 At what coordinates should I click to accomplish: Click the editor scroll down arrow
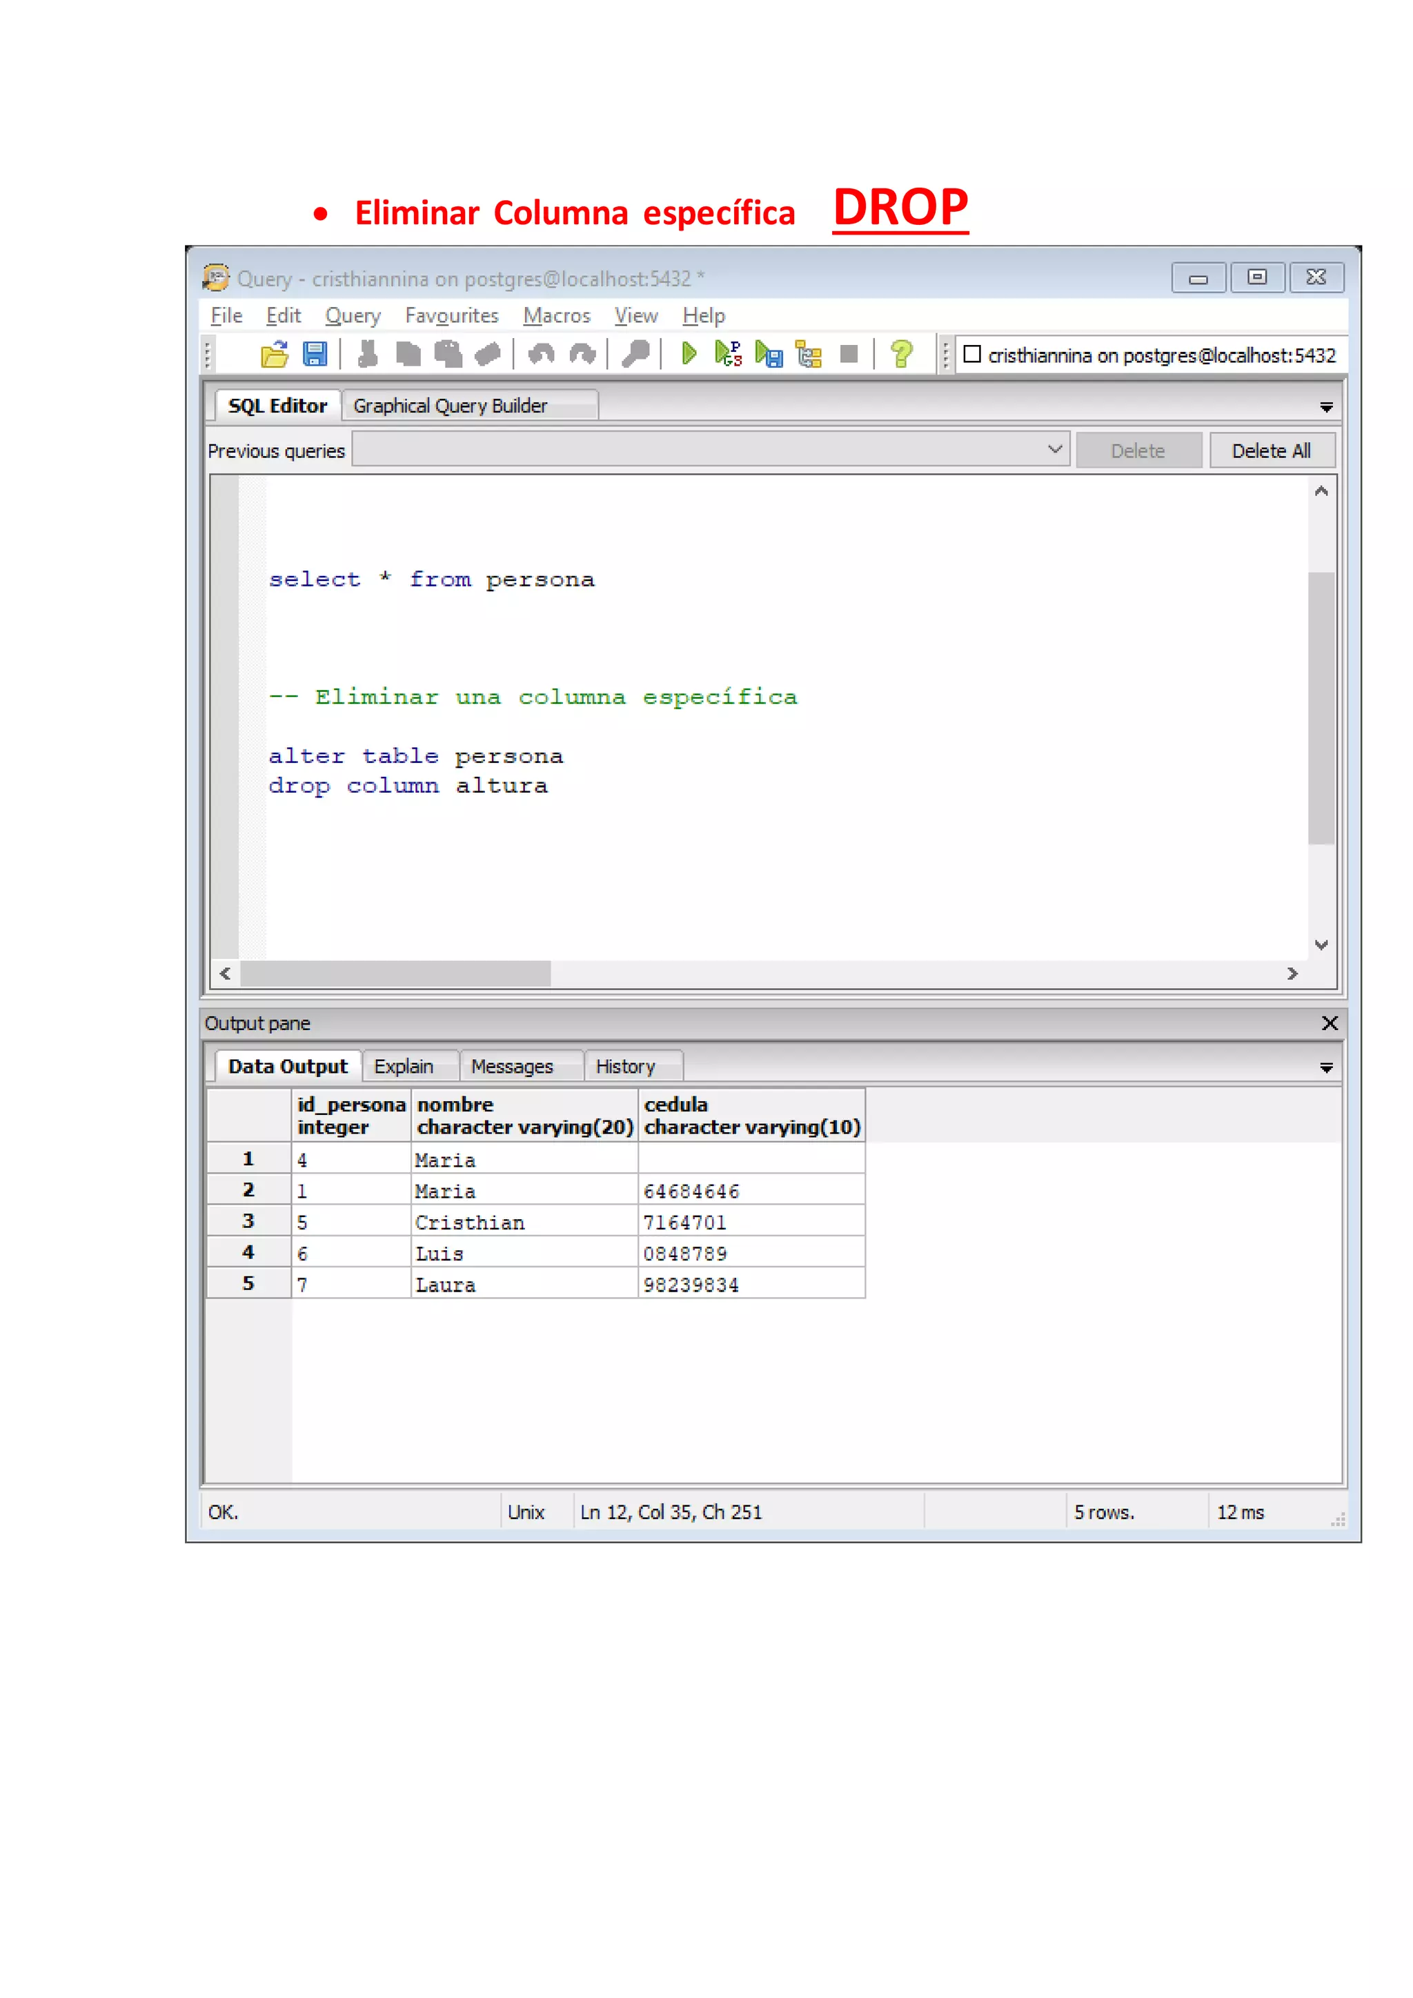1321,945
